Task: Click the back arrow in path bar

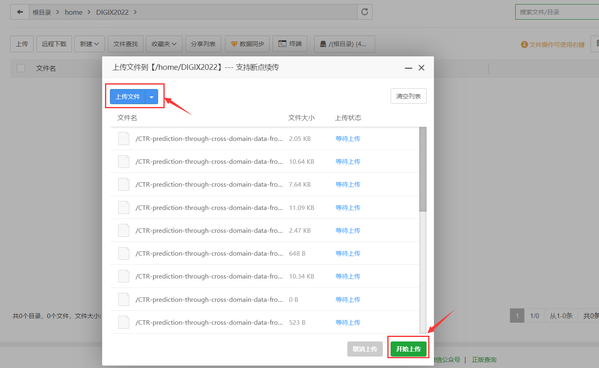Action: pos(20,12)
